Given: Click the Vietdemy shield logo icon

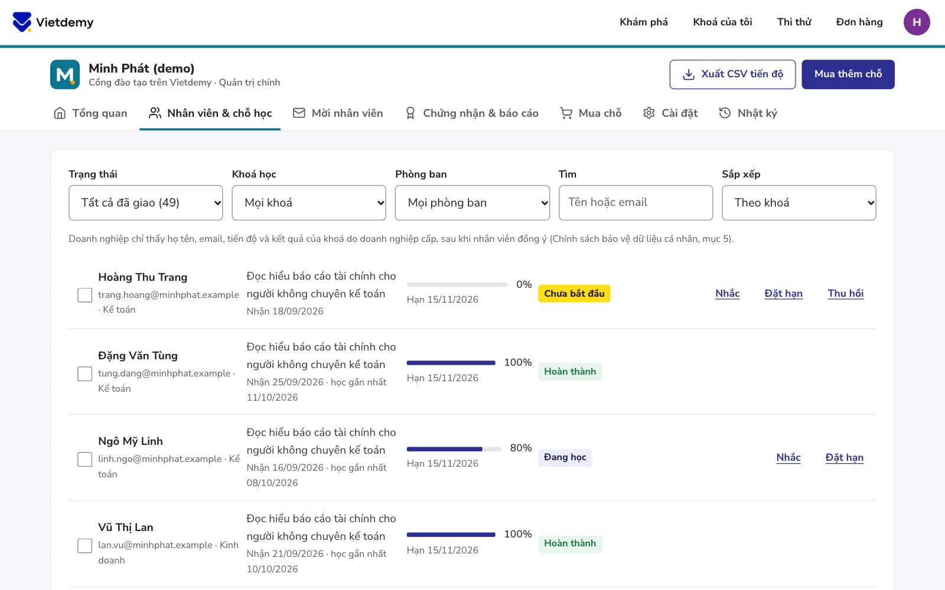Looking at the screenshot, I should 22,22.
